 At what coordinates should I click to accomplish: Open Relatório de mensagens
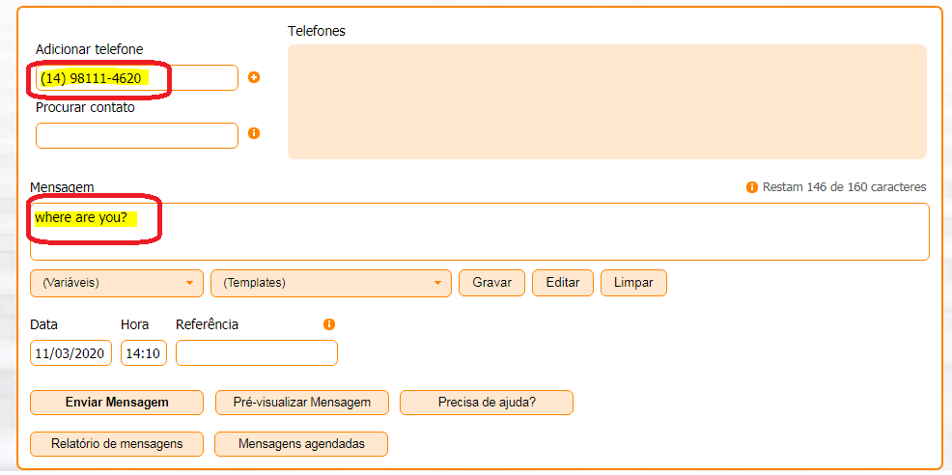pyautogui.click(x=117, y=444)
